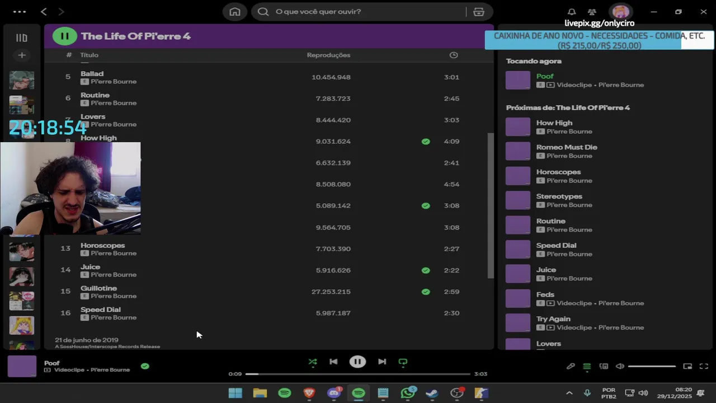This screenshot has width=716, height=403.
Task: Open the Poof cover thumbnail in player
Action: (22, 367)
